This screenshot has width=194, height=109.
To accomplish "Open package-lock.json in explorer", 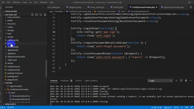I will click(x=15, y=73).
